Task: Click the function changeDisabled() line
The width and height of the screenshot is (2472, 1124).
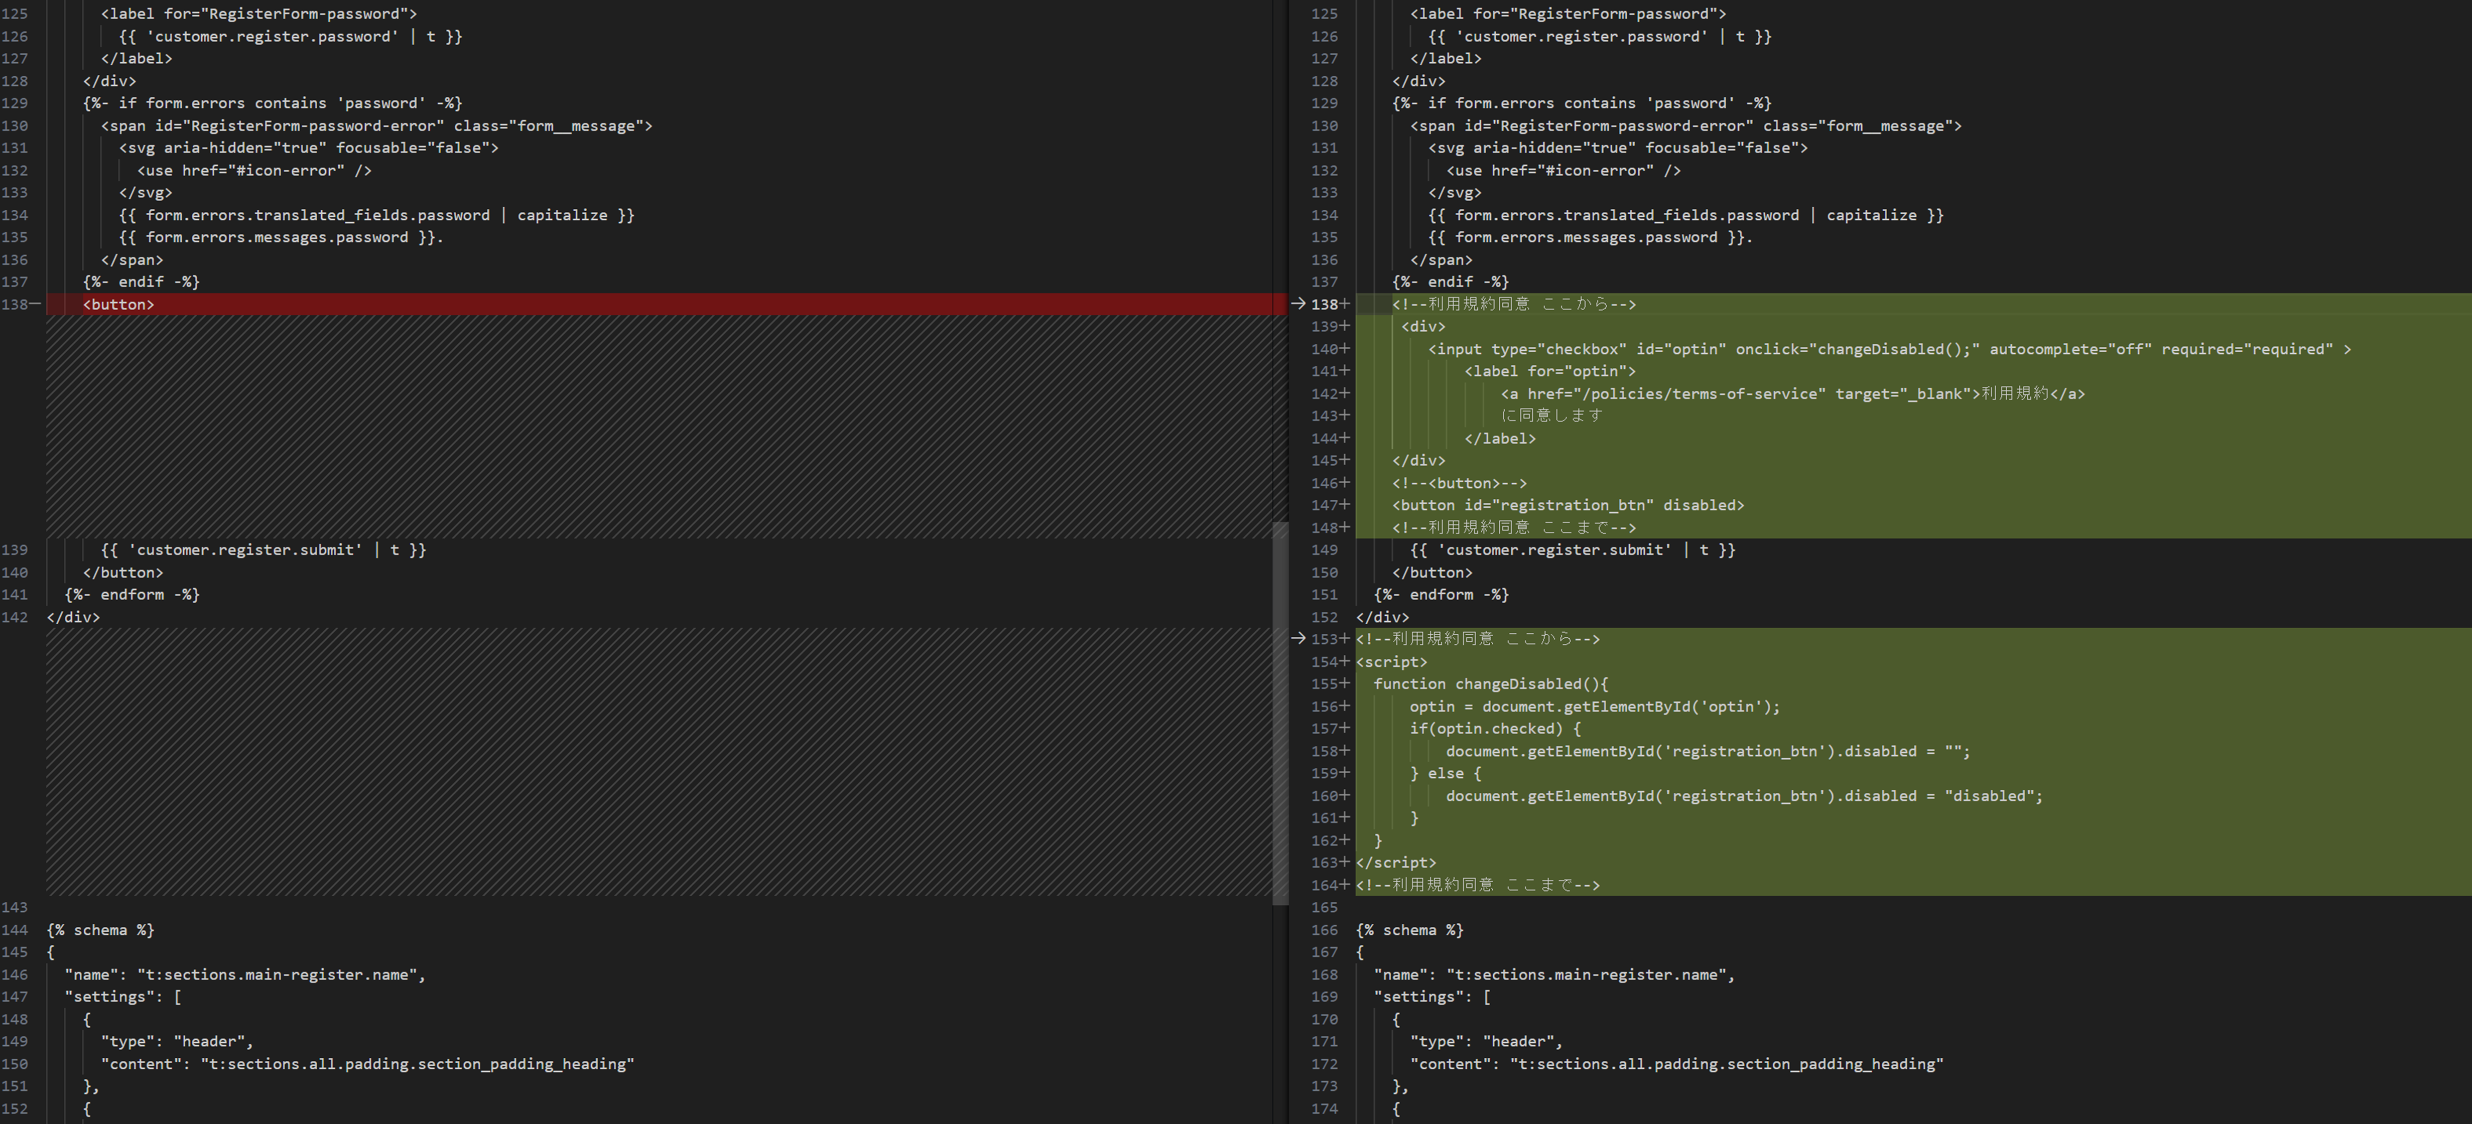Action: (x=1490, y=684)
